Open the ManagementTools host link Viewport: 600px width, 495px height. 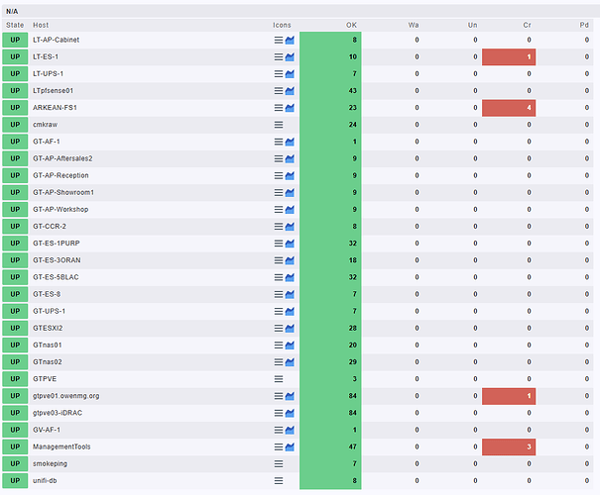coord(65,446)
